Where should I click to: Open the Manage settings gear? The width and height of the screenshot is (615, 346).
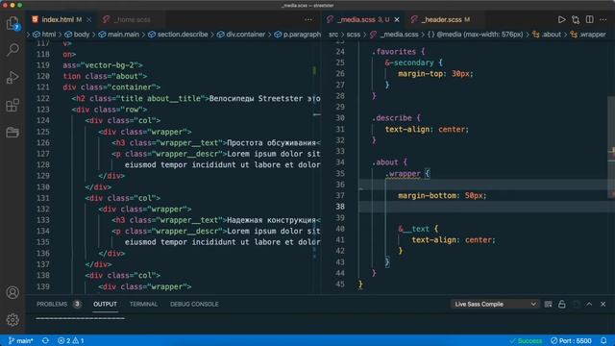(12, 320)
